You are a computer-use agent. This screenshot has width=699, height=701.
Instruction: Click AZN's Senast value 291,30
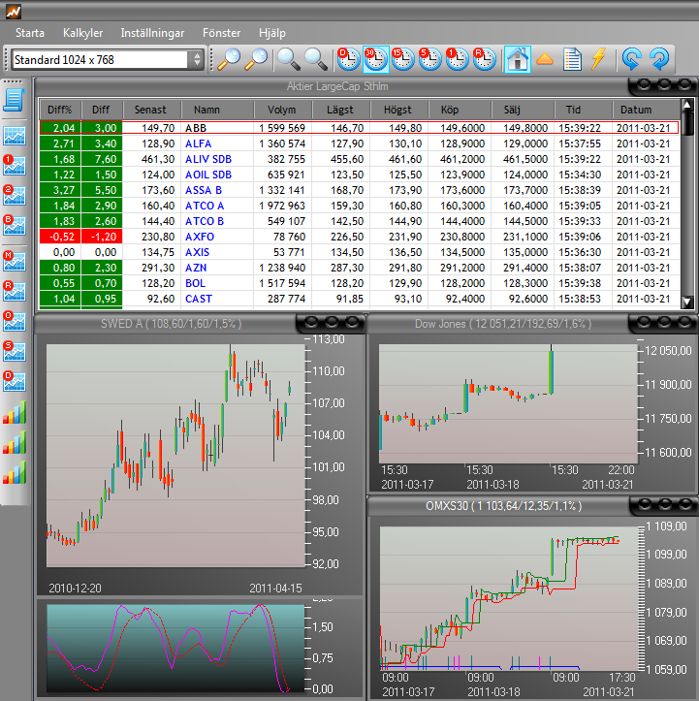tap(158, 269)
